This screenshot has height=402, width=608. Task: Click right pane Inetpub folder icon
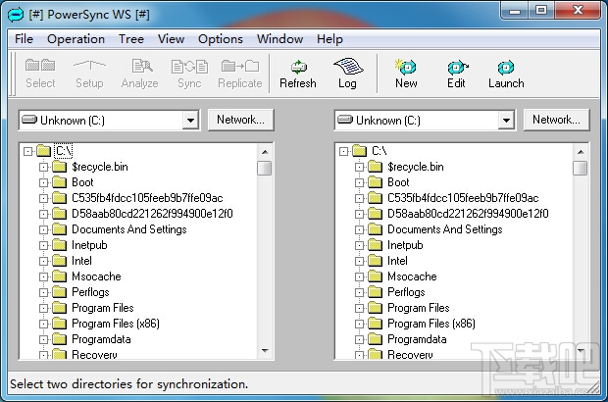(x=375, y=245)
